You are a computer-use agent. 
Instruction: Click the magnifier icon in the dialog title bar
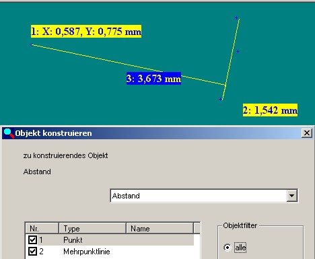coord(9,133)
